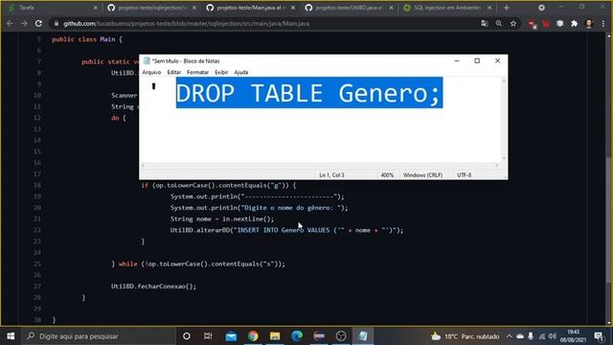
Task: Open the volume control in system tray
Action: (x=552, y=336)
